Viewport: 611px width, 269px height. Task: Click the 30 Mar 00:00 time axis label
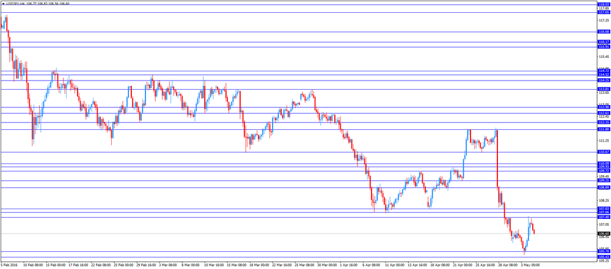327,265
